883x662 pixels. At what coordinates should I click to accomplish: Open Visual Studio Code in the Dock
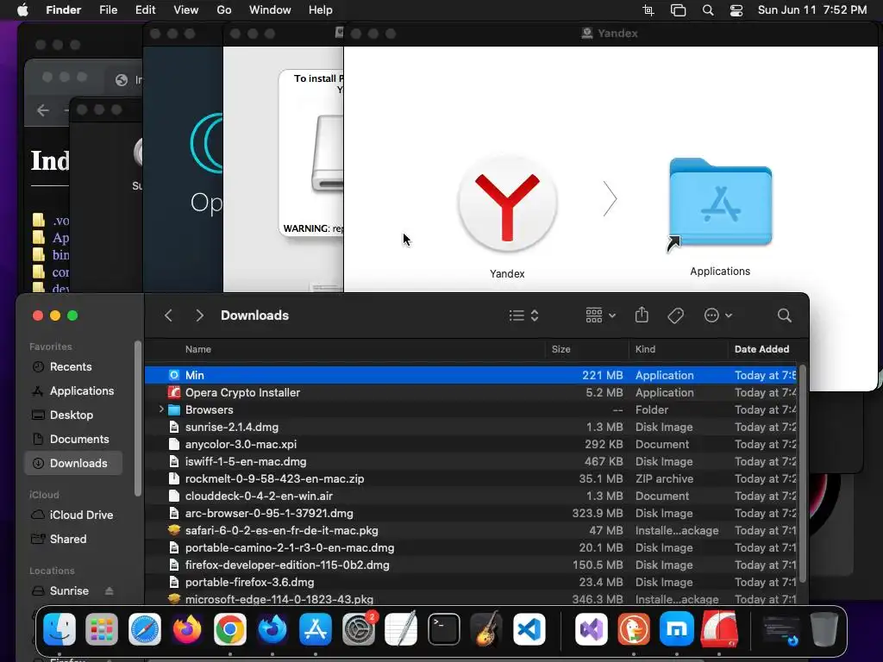tap(529, 628)
